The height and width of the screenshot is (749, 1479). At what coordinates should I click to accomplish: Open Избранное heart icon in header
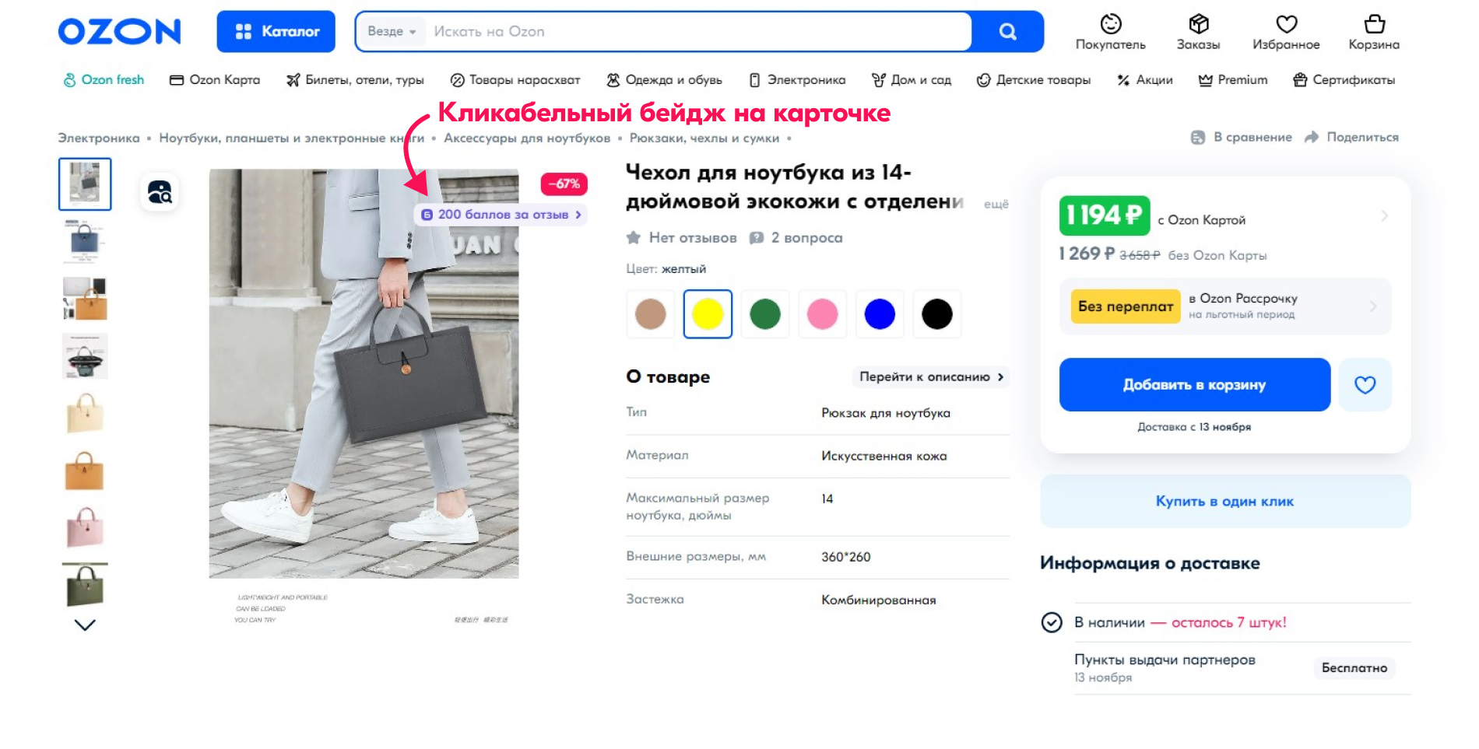(1285, 26)
